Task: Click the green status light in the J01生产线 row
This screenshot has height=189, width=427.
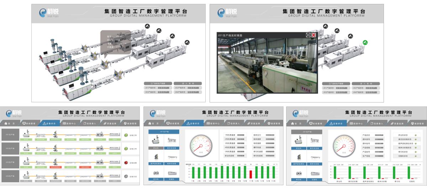Action: pyautogui.click(x=126, y=135)
